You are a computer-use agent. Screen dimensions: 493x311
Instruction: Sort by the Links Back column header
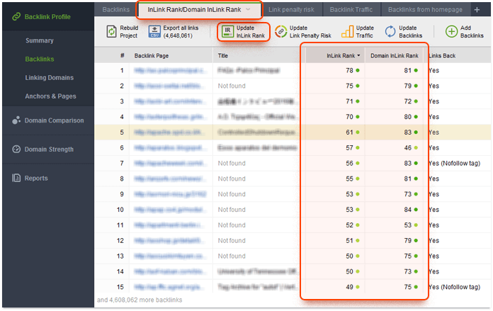click(x=442, y=56)
